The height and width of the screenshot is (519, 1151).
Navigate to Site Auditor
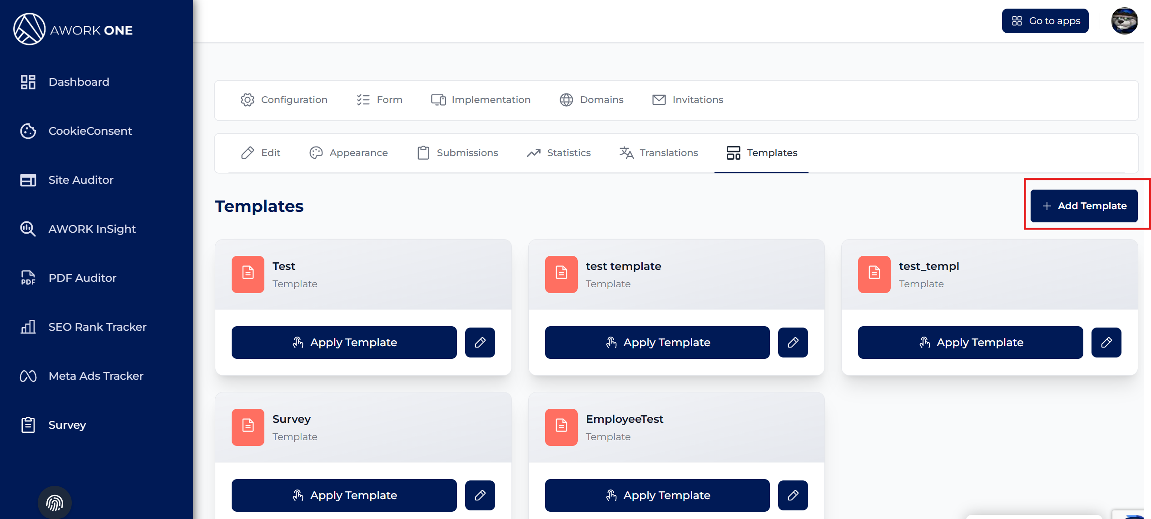[x=81, y=180]
